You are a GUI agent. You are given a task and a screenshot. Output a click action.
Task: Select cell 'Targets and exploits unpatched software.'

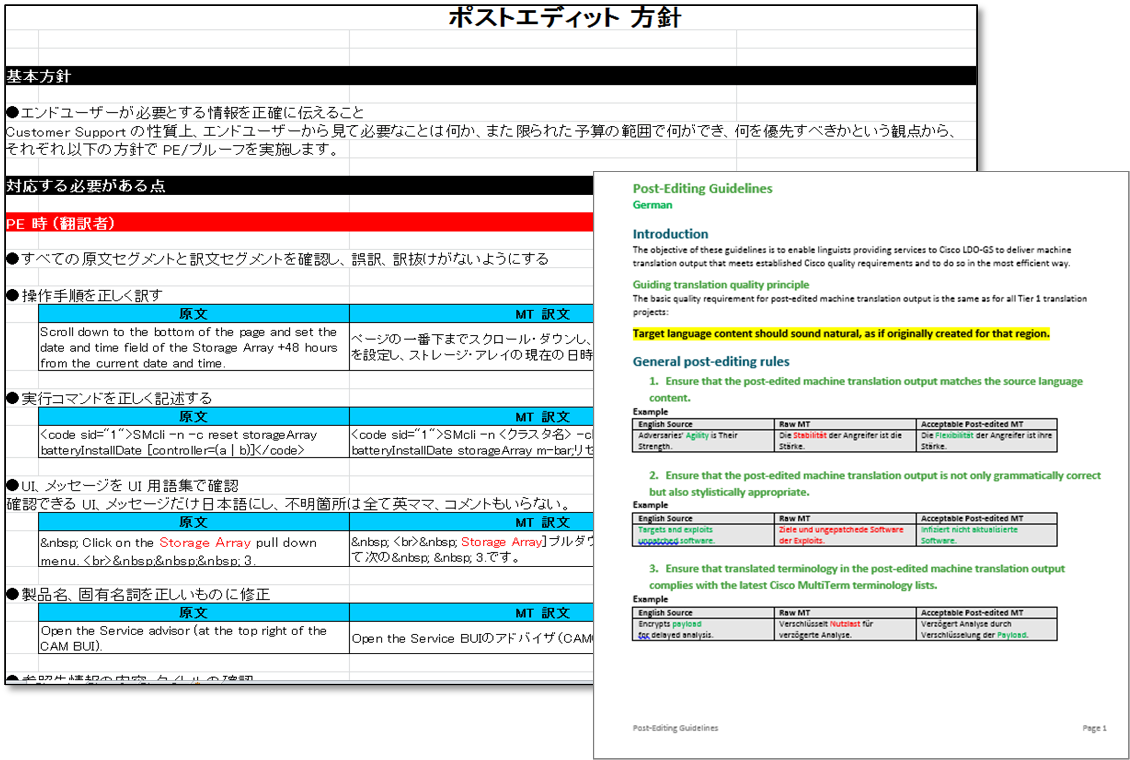click(x=703, y=535)
